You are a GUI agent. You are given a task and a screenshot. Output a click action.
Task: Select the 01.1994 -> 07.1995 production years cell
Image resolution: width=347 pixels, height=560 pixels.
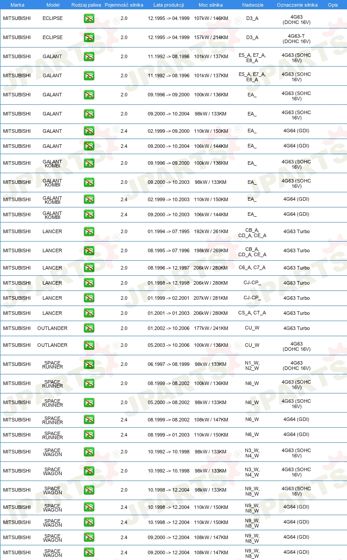(169, 232)
